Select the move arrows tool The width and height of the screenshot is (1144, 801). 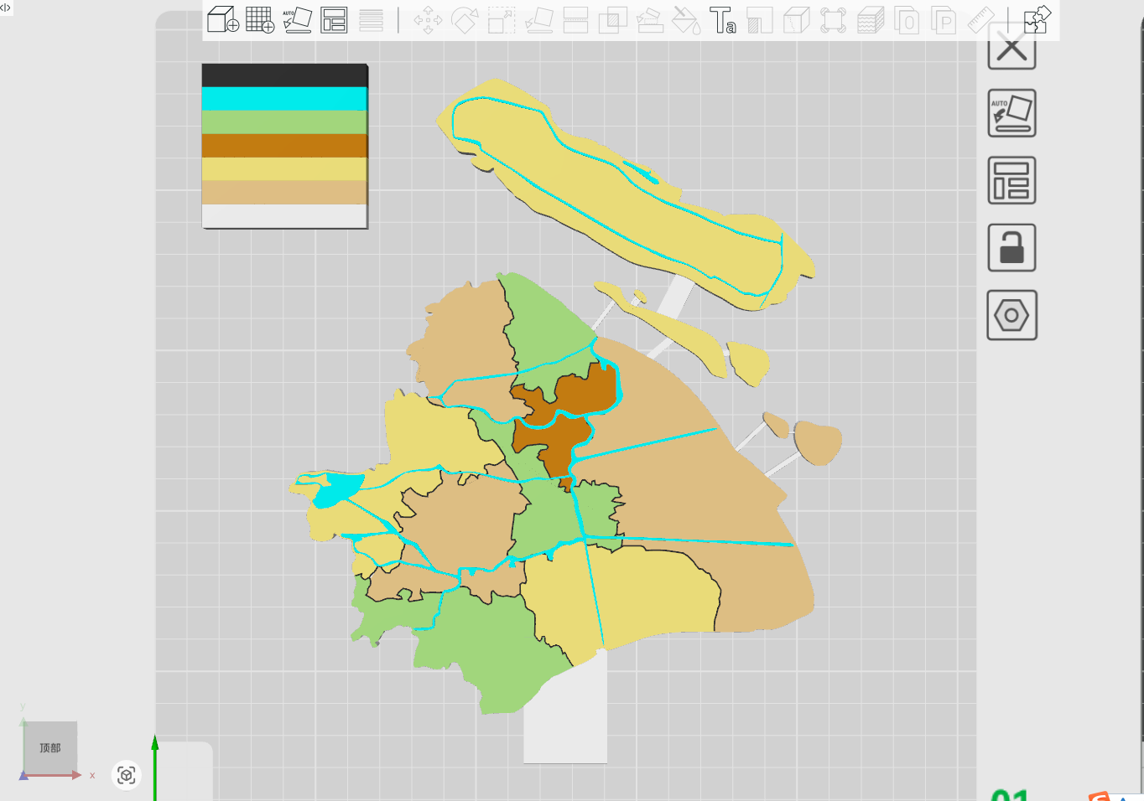click(x=428, y=20)
